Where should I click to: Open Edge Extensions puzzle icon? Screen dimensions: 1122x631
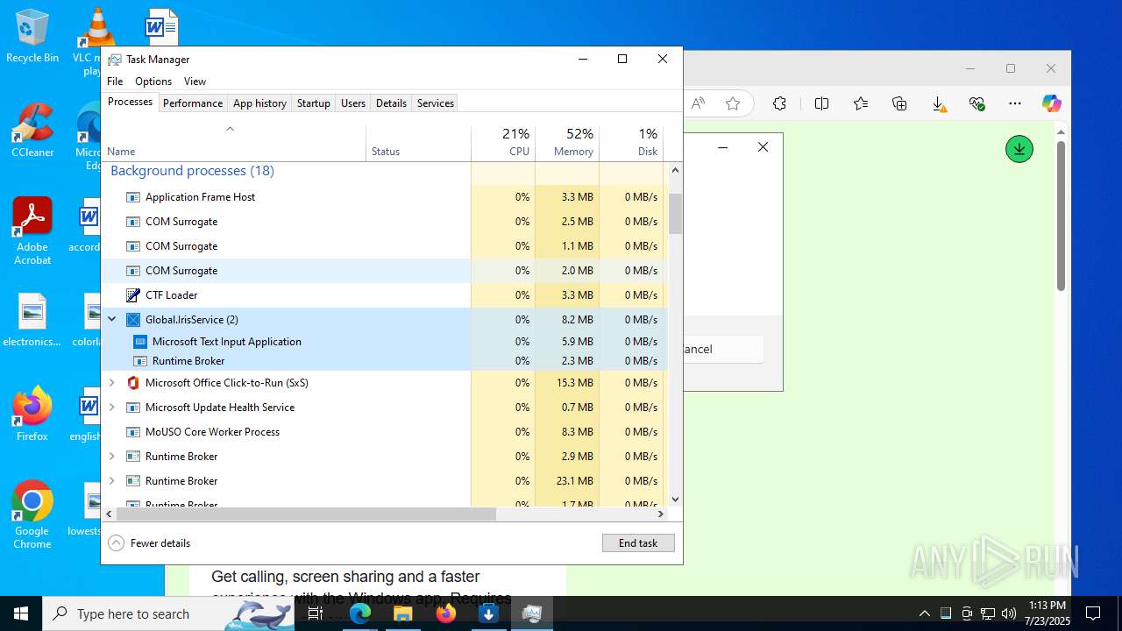[779, 103]
